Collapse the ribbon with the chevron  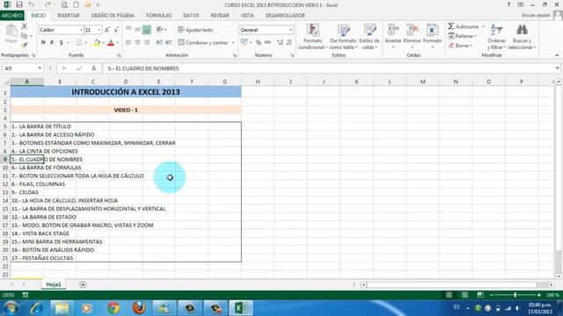557,55
